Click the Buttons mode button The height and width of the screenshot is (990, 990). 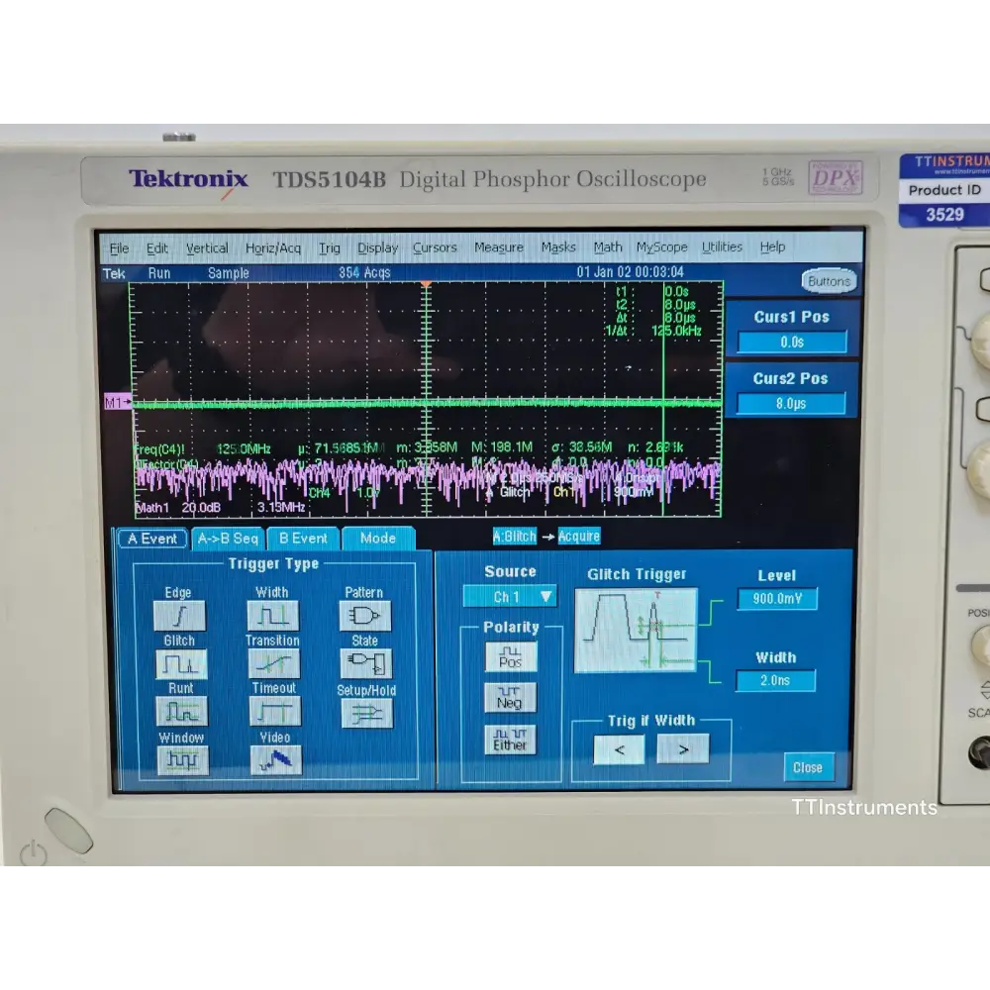point(829,281)
